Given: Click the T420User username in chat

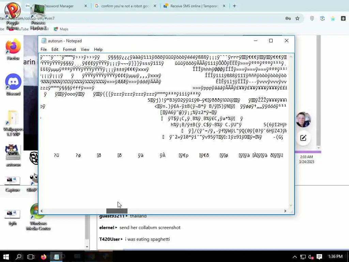Looking at the screenshot, I should (x=109, y=239).
